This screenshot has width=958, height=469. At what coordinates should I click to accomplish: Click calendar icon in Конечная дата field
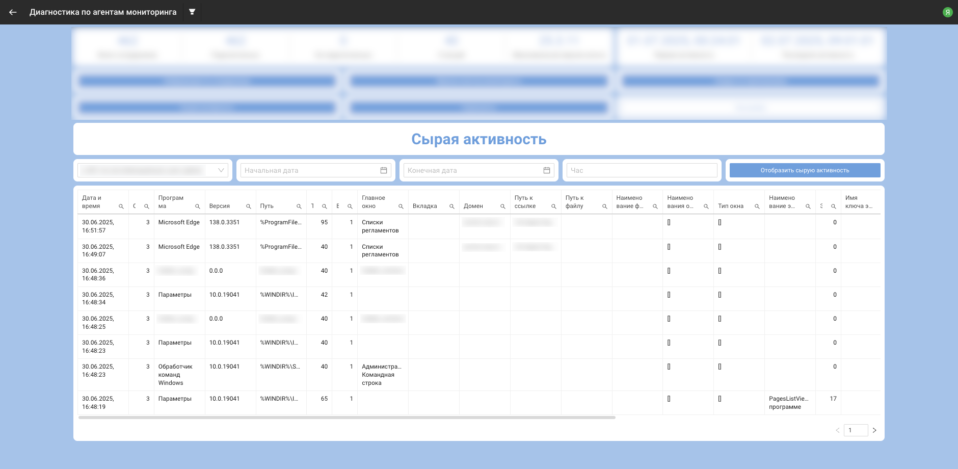547,170
